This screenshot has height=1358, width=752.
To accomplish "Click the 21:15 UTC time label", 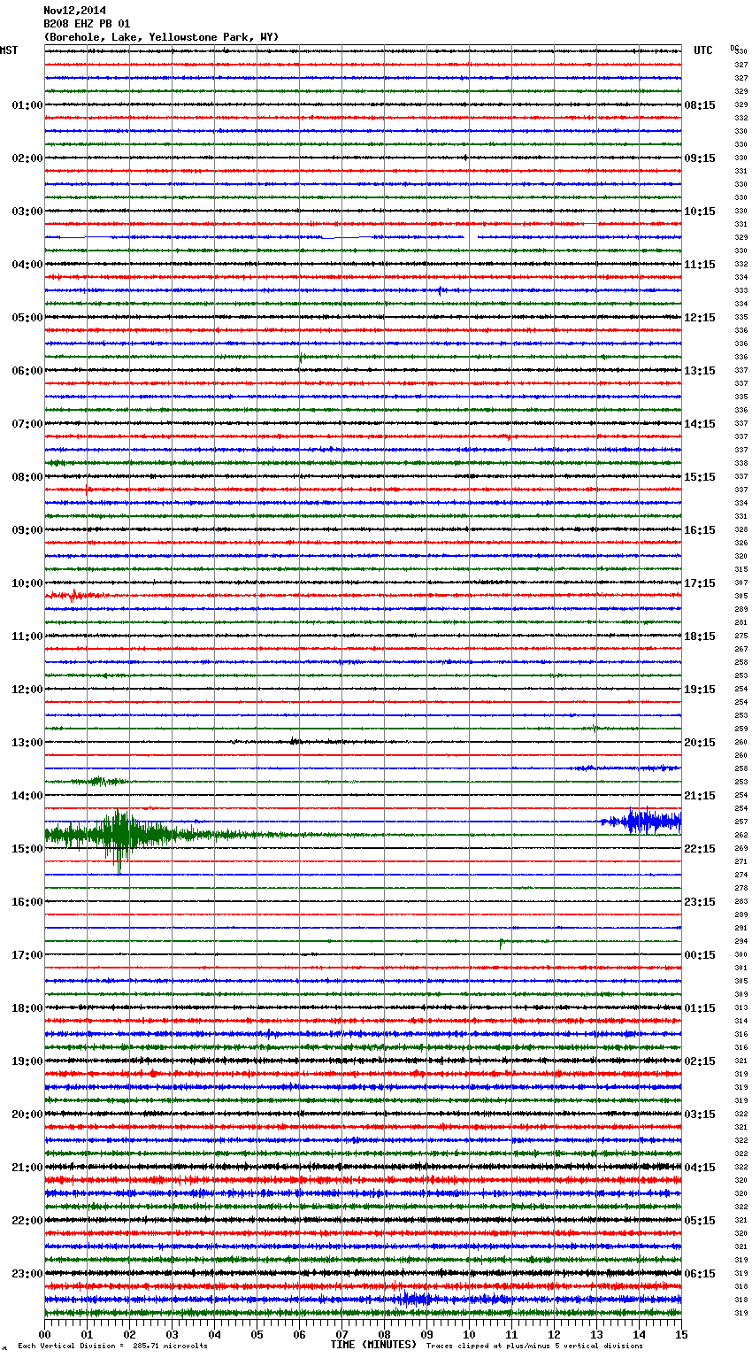I will pos(700,796).
